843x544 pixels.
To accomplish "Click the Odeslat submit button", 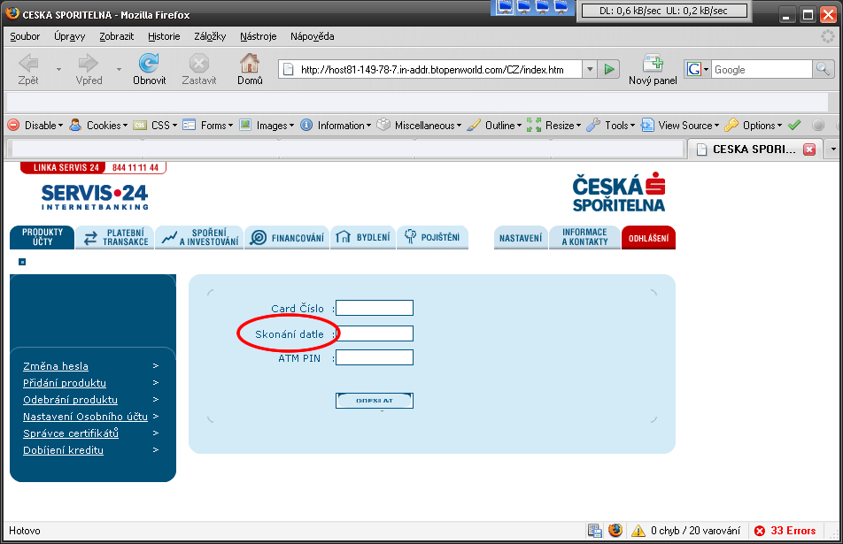I will (x=375, y=401).
